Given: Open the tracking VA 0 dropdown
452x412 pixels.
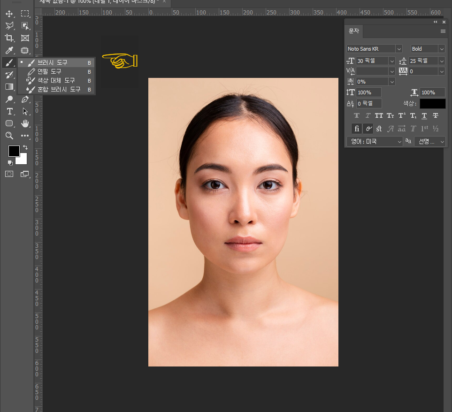Looking at the screenshot, I should 442,71.
